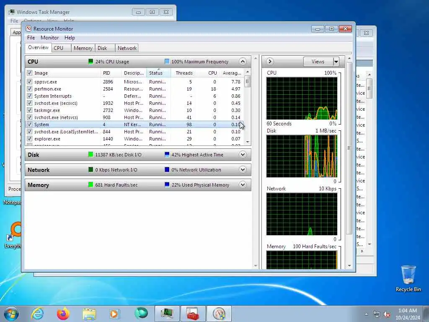429x322 pixels.
Task: Uncheck the explorer.exe checkbox
Action: coord(29,138)
